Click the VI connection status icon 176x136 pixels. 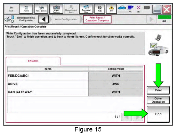[130, 9]
